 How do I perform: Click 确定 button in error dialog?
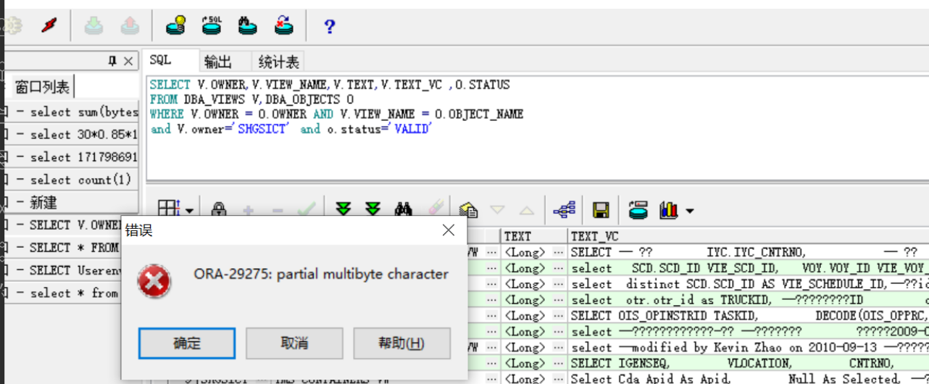click(187, 343)
